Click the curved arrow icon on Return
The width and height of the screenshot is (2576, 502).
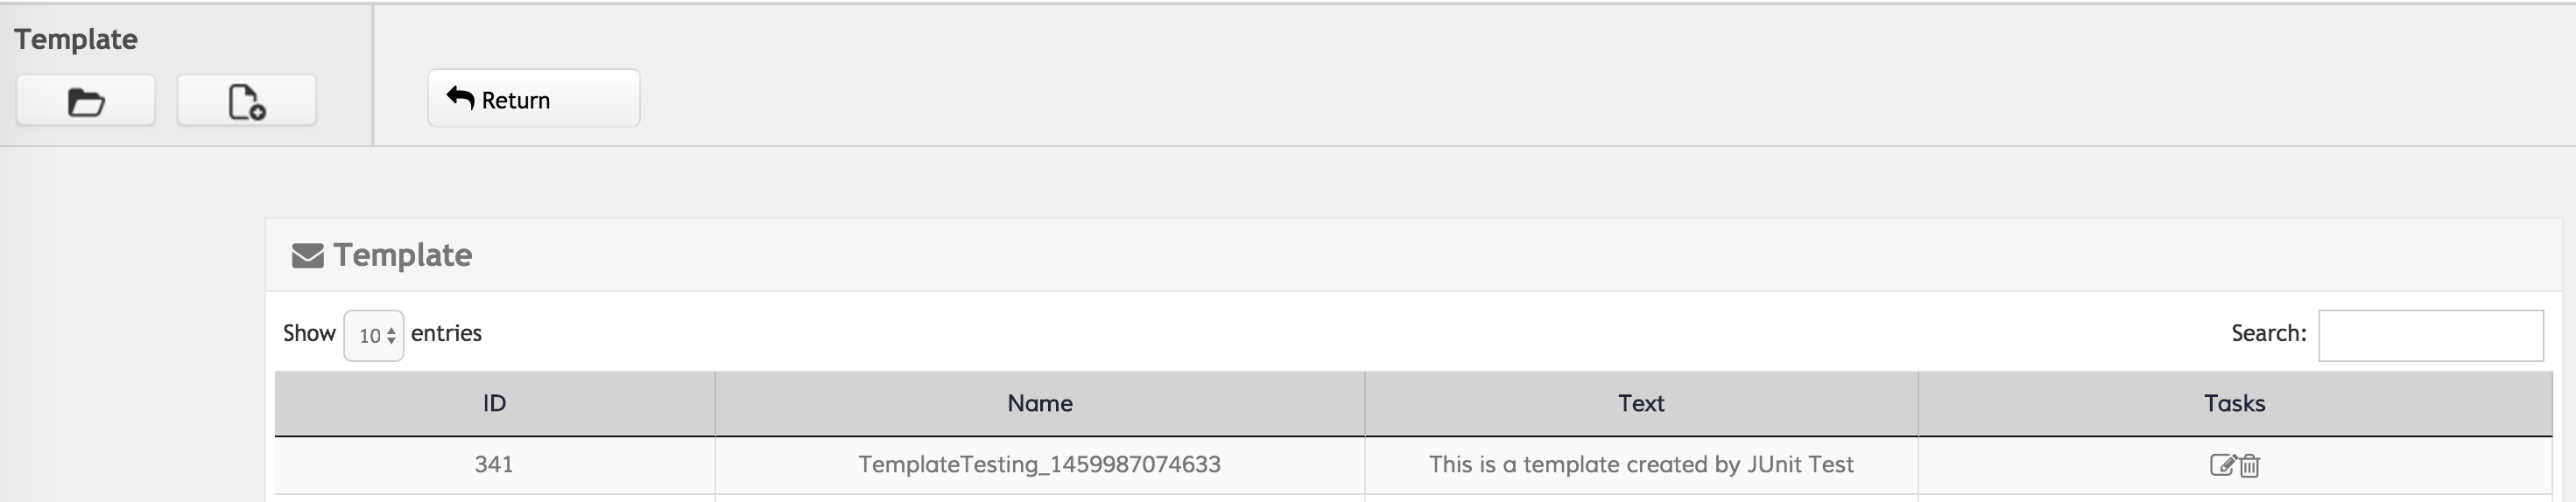460,98
